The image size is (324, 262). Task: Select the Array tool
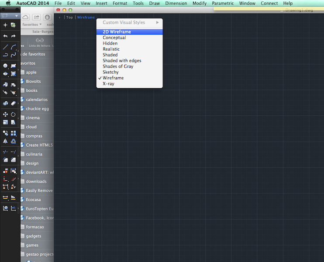(14, 133)
